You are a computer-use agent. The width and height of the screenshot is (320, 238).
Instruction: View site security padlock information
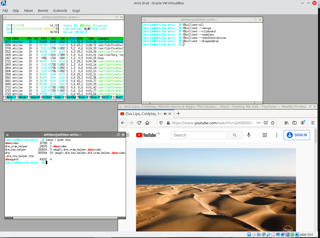click(x=168, y=123)
